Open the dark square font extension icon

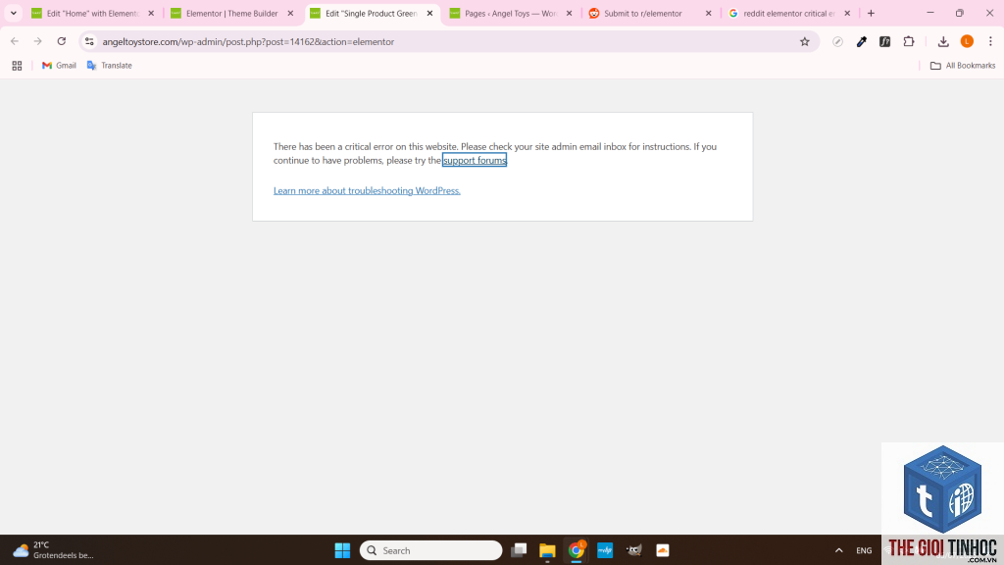pyautogui.click(x=885, y=41)
